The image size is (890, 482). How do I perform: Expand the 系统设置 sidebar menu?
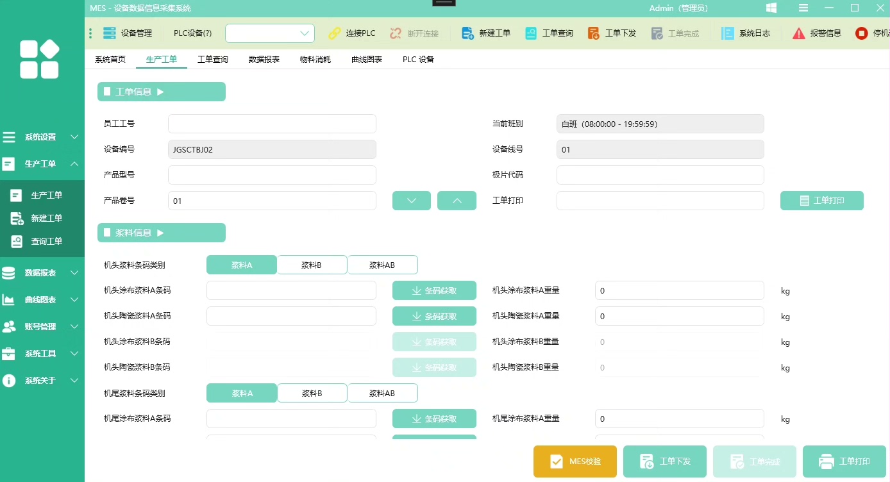[x=41, y=137]
